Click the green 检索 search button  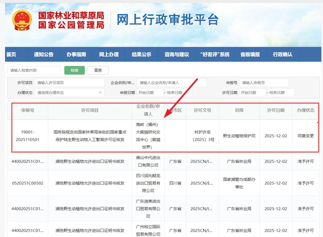(75, 70)
